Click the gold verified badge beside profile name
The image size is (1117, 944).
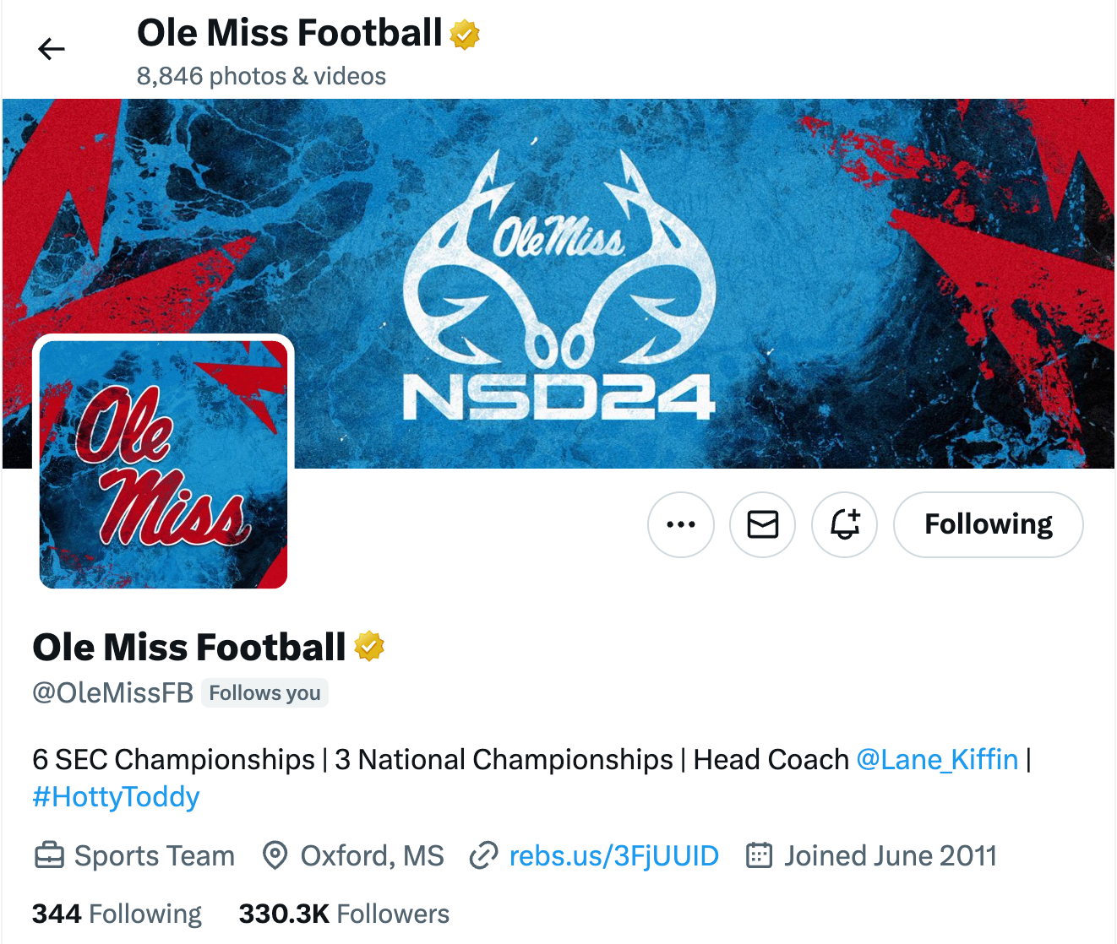pyautogui.click(x=369, y=647)
